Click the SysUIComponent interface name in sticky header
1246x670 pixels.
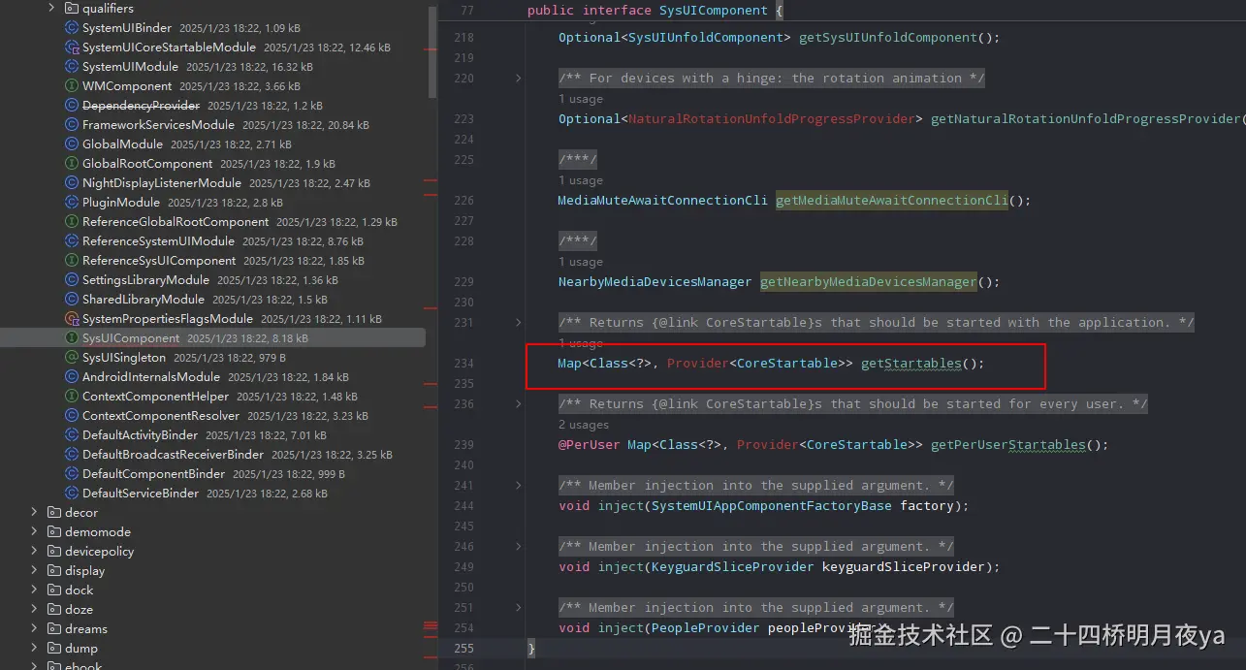(x=714, y=11)
